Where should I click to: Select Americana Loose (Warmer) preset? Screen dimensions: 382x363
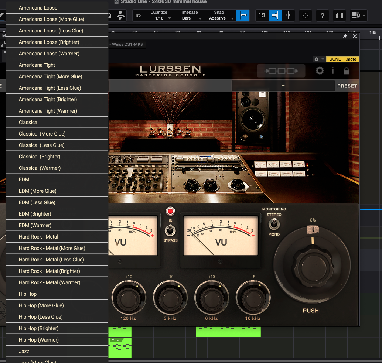[x=57, y=54]
